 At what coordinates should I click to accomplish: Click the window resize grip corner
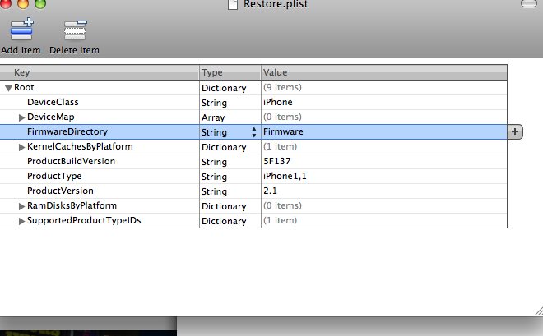pyautogui.click(x=539, y=311)
